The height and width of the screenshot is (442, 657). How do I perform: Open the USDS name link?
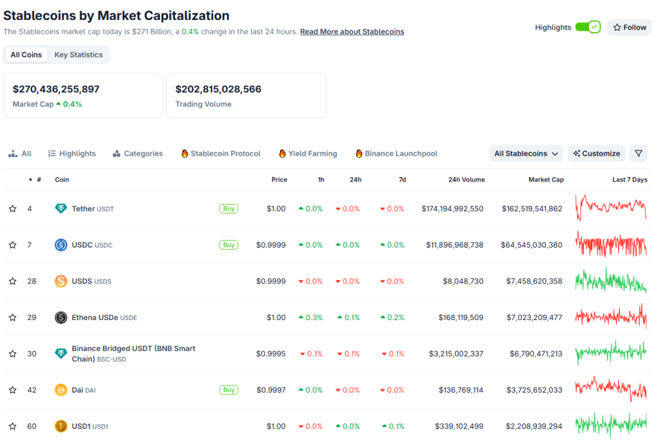[91, 281]
